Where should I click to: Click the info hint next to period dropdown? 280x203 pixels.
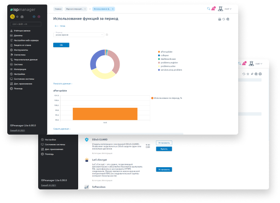pos(107,35)
